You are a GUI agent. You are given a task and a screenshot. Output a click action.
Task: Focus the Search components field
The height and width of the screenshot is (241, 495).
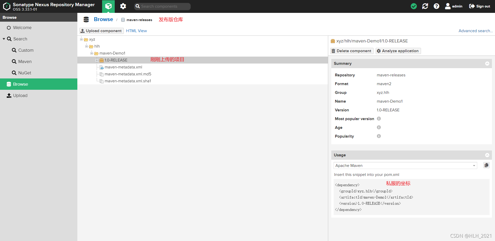(162, 6)
